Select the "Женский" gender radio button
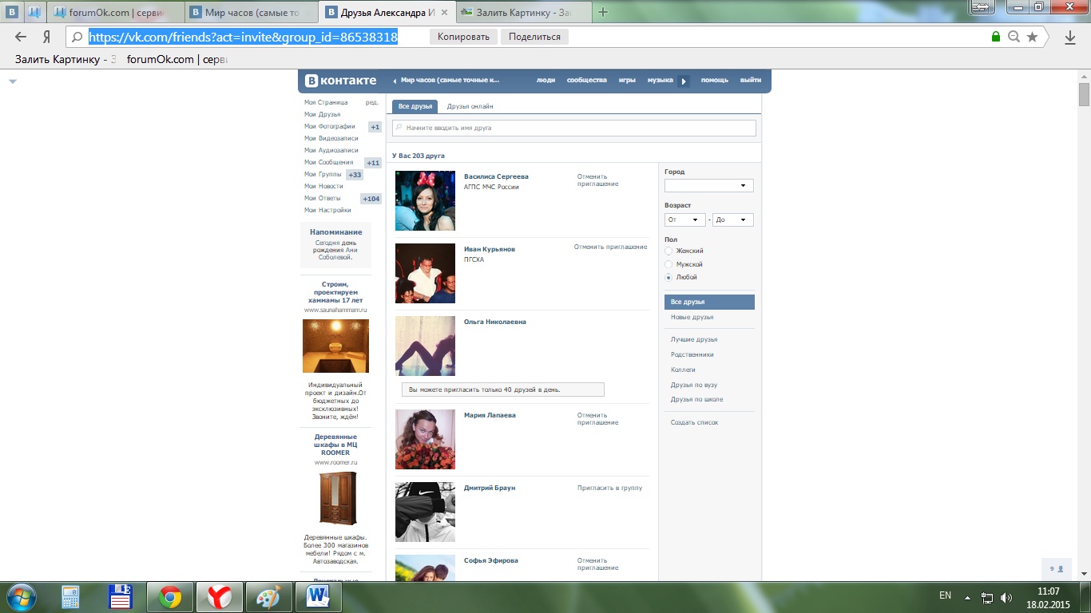 click(x=668, y=251)
